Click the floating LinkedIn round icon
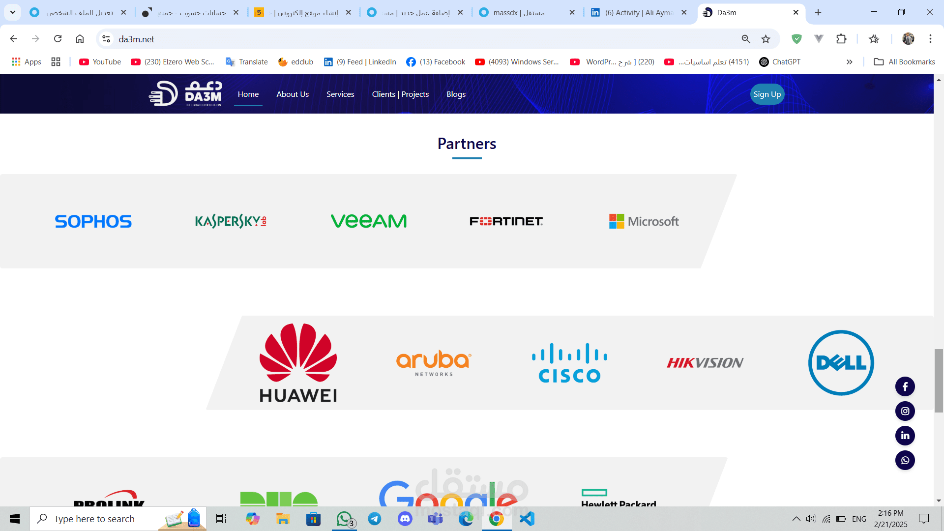 click(x=905, y=436)
